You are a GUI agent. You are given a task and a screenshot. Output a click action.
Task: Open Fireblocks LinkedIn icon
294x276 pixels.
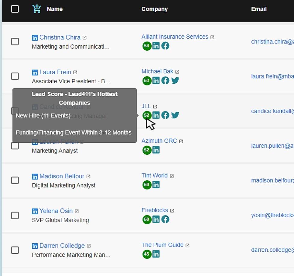[156, 219]
